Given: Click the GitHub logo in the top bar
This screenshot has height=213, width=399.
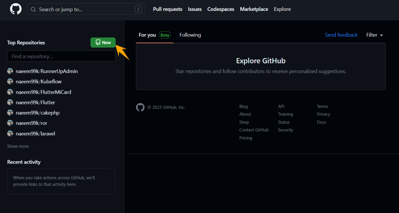Looking at the screenshot, I should point(15,9).
